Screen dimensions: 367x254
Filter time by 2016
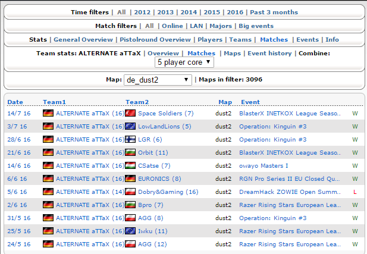pyautogui.click(x=235, y=12)
